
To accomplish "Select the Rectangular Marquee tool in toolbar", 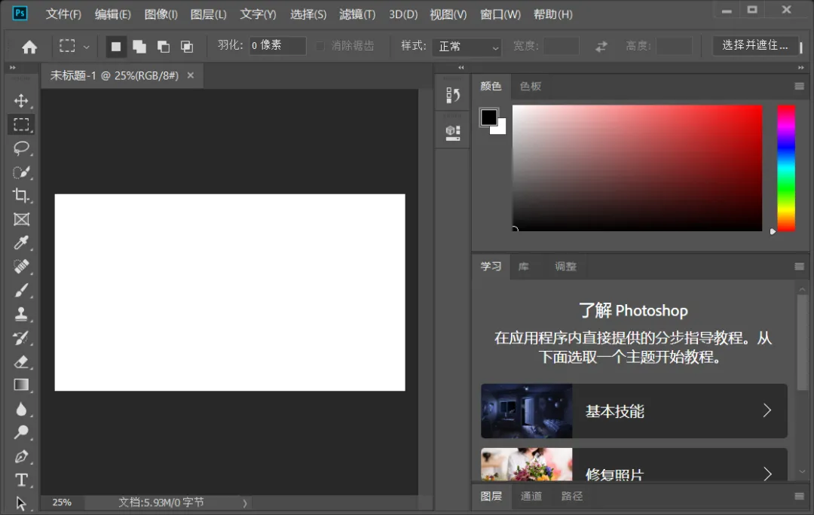I will [x=21, y=125].
